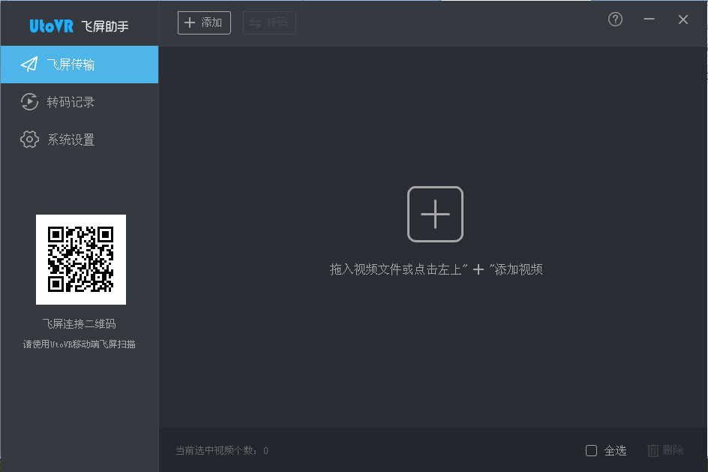Click the help question mark icon
The image size is (708, 472).
[x=615, y=20]
